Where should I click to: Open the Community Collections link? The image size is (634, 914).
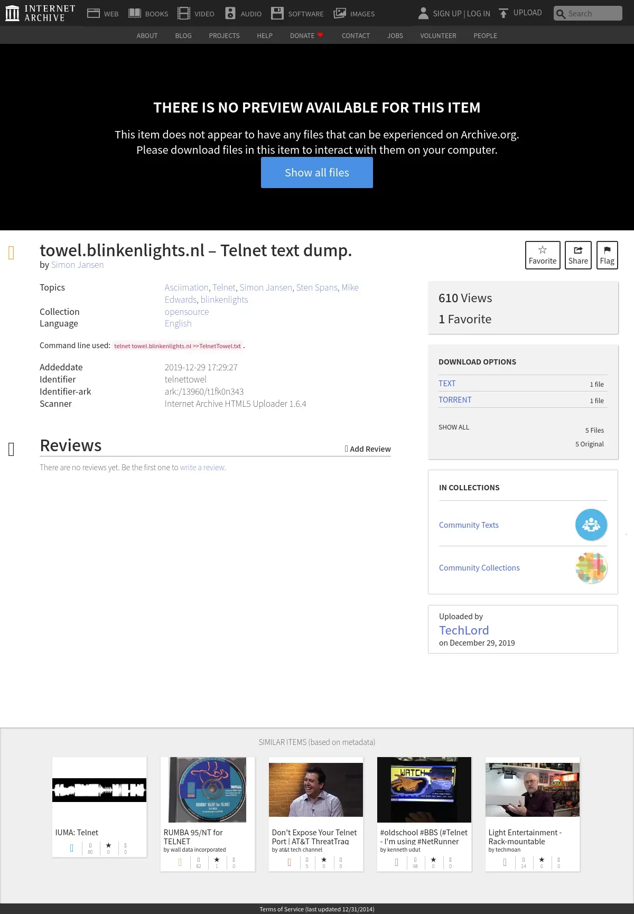click(479, 567)
